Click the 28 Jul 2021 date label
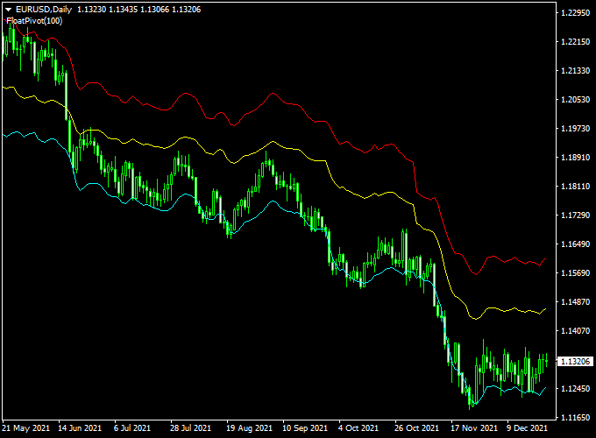Image resolution: width=596 pixels, height=438 pixels. [x=190, y=428]
